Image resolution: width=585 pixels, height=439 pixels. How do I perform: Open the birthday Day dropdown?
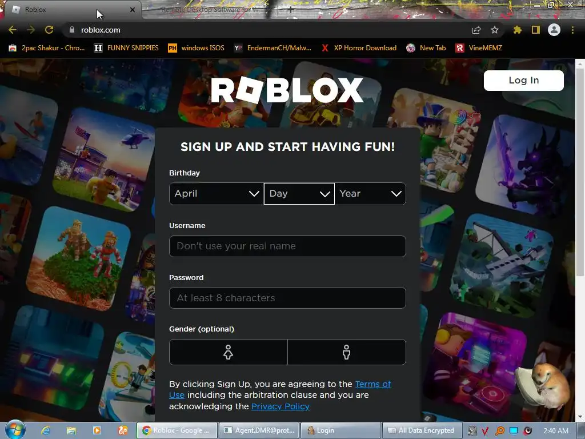(x=299, y=194)
